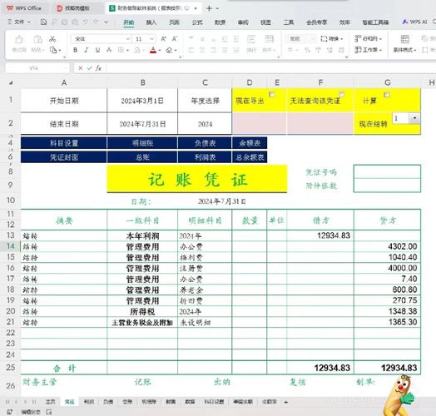
Task: Switch to the 插入 ribbon tab
Action: [151, 22]
